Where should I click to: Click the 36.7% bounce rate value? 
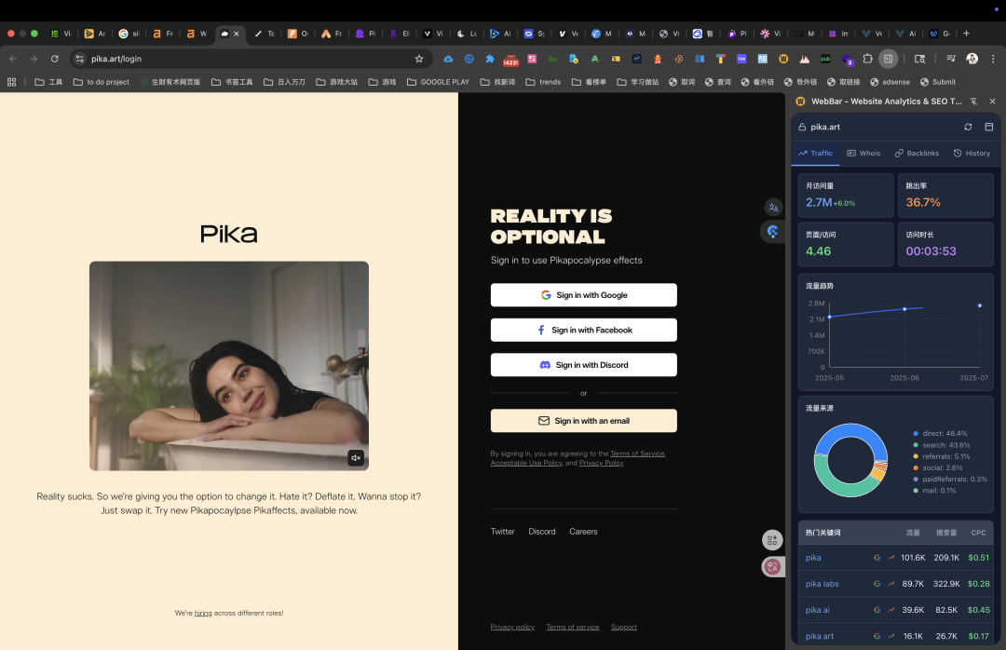(923, 203)
